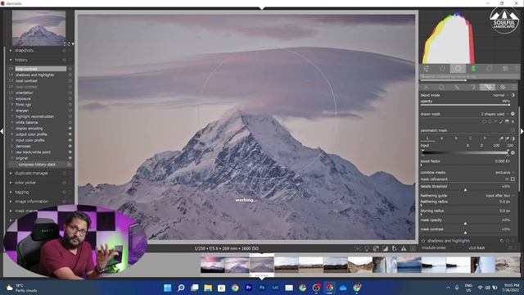This screenshot has height=295, width=524.
Task: Toggle guides grid icon below image
Action: 413,248
